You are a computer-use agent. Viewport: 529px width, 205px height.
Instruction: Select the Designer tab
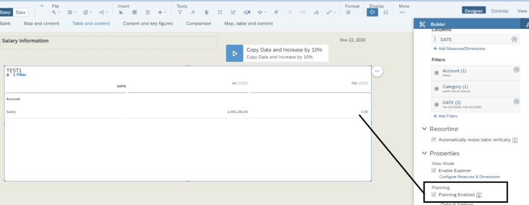474,11
